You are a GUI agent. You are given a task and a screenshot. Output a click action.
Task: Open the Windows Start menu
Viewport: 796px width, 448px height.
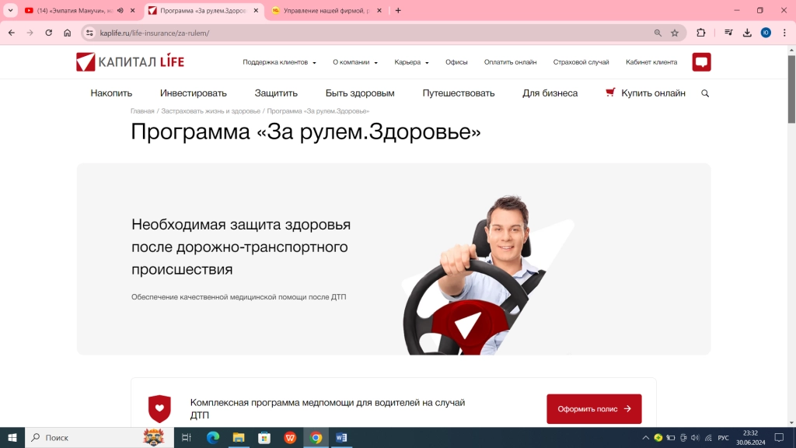pyautogui.click(x=12, y=437)
